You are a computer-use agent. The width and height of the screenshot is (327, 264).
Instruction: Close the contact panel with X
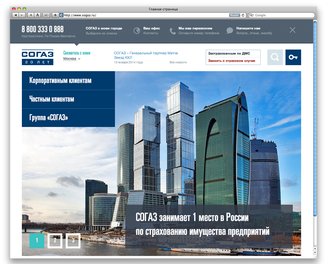(292, 30)
